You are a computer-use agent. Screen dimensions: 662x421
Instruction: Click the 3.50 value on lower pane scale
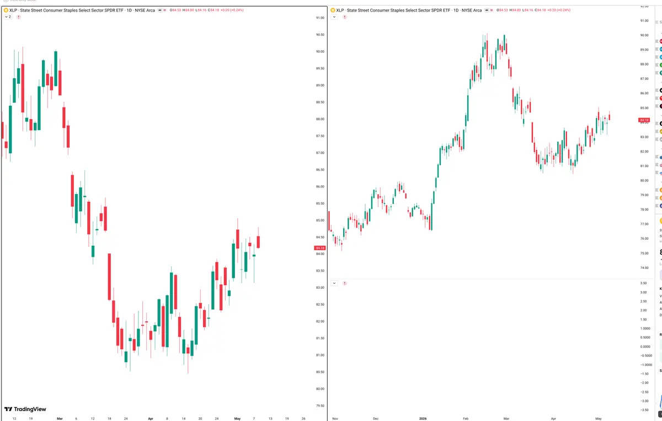point(644,283)
